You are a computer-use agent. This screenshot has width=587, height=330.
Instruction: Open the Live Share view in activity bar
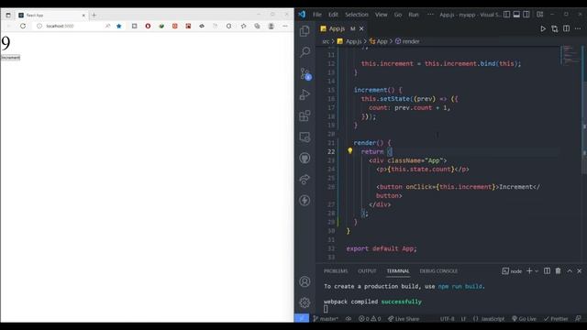coord(305,180)
